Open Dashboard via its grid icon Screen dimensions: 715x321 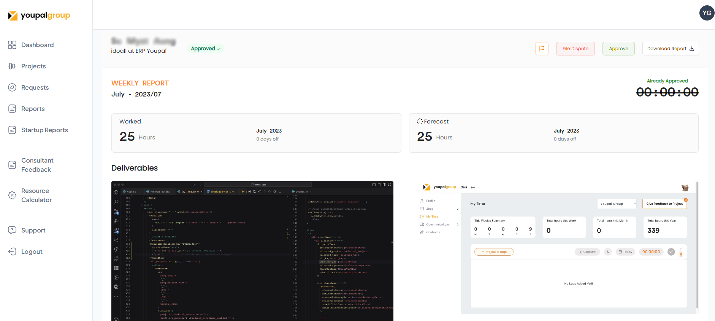12,45
